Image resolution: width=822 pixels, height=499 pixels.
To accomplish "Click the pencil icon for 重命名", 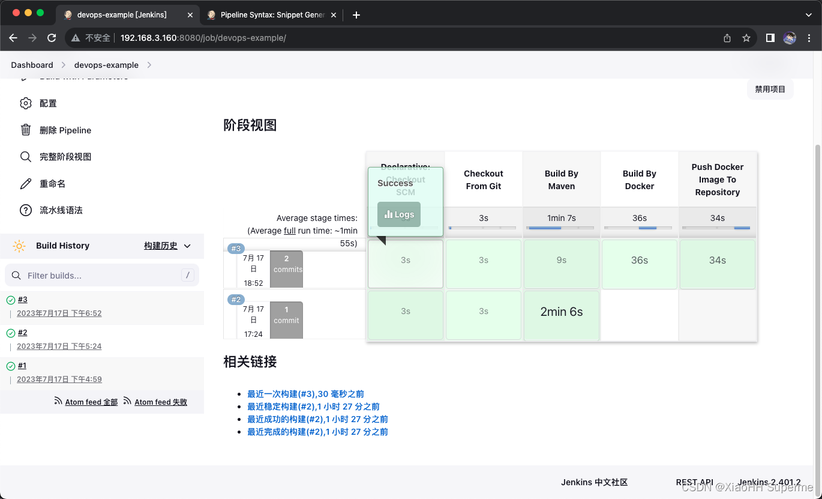I will [25, 184].
